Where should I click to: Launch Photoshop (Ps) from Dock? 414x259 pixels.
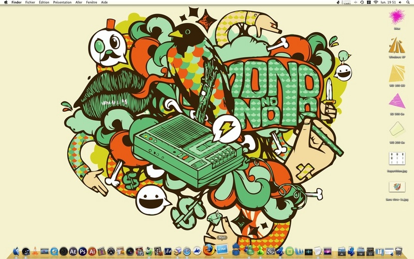click(x=83, y=251)
